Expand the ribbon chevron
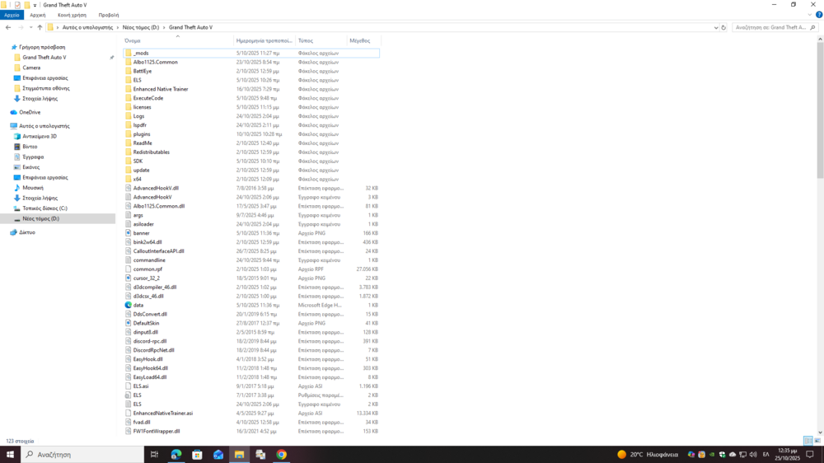This screenshot has height=463, width=824. pyautogui.click(x=810, y=15)
